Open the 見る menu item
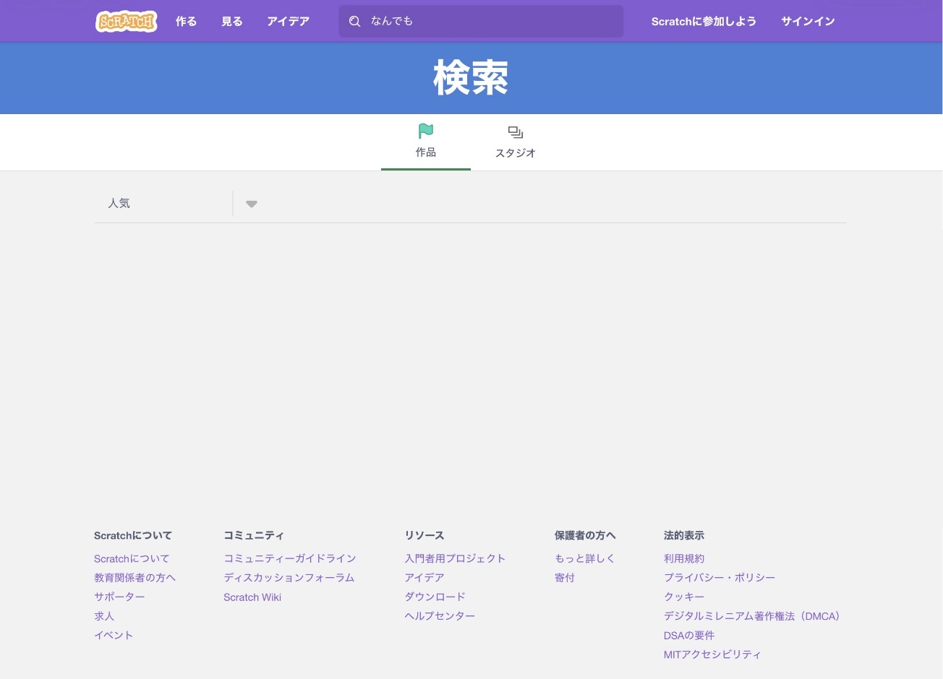 [x=232, y=22]
